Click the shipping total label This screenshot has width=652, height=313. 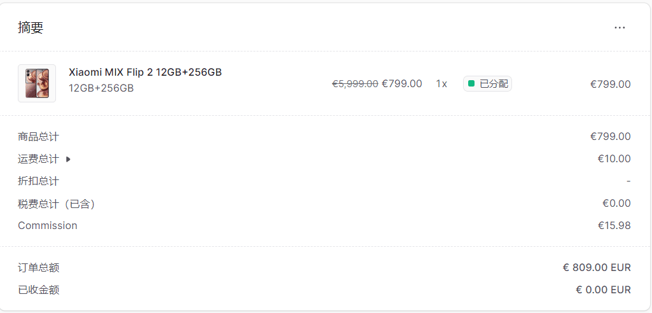click(38, 159)
